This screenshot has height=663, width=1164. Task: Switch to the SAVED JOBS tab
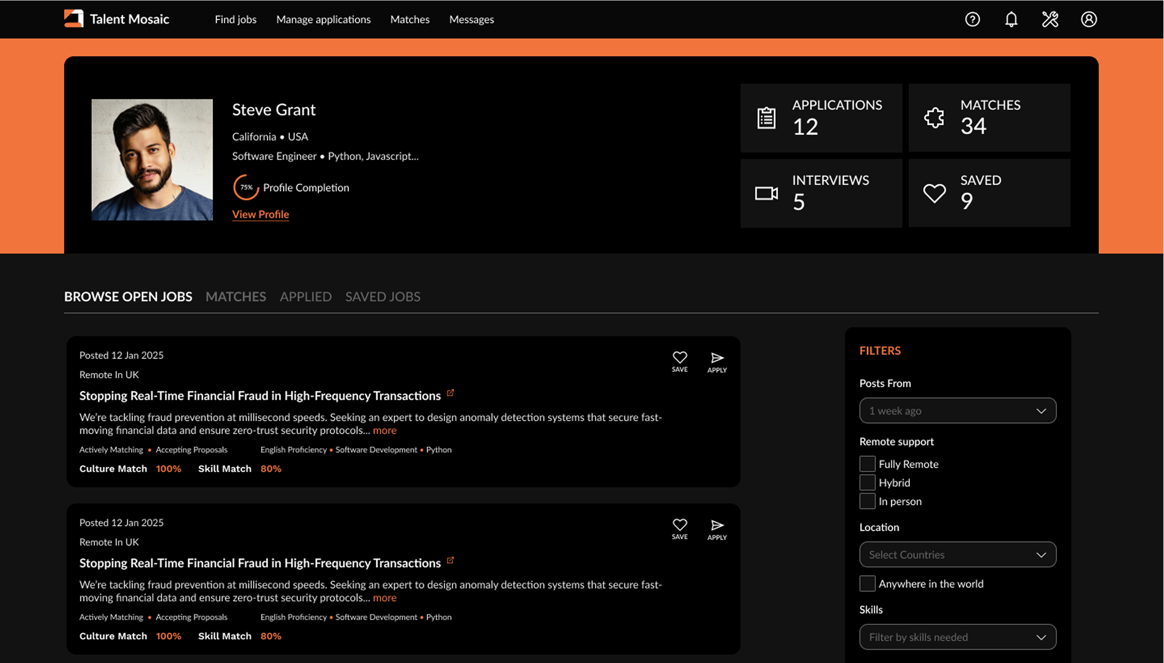[383, 297]
